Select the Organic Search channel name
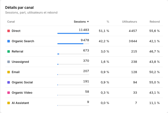This screenshot has height=113, width=168. coord(23,41)
